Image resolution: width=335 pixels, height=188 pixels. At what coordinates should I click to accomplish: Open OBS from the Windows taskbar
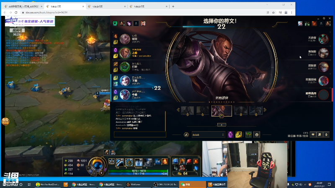pyautogui.click(x=166, y=184)
